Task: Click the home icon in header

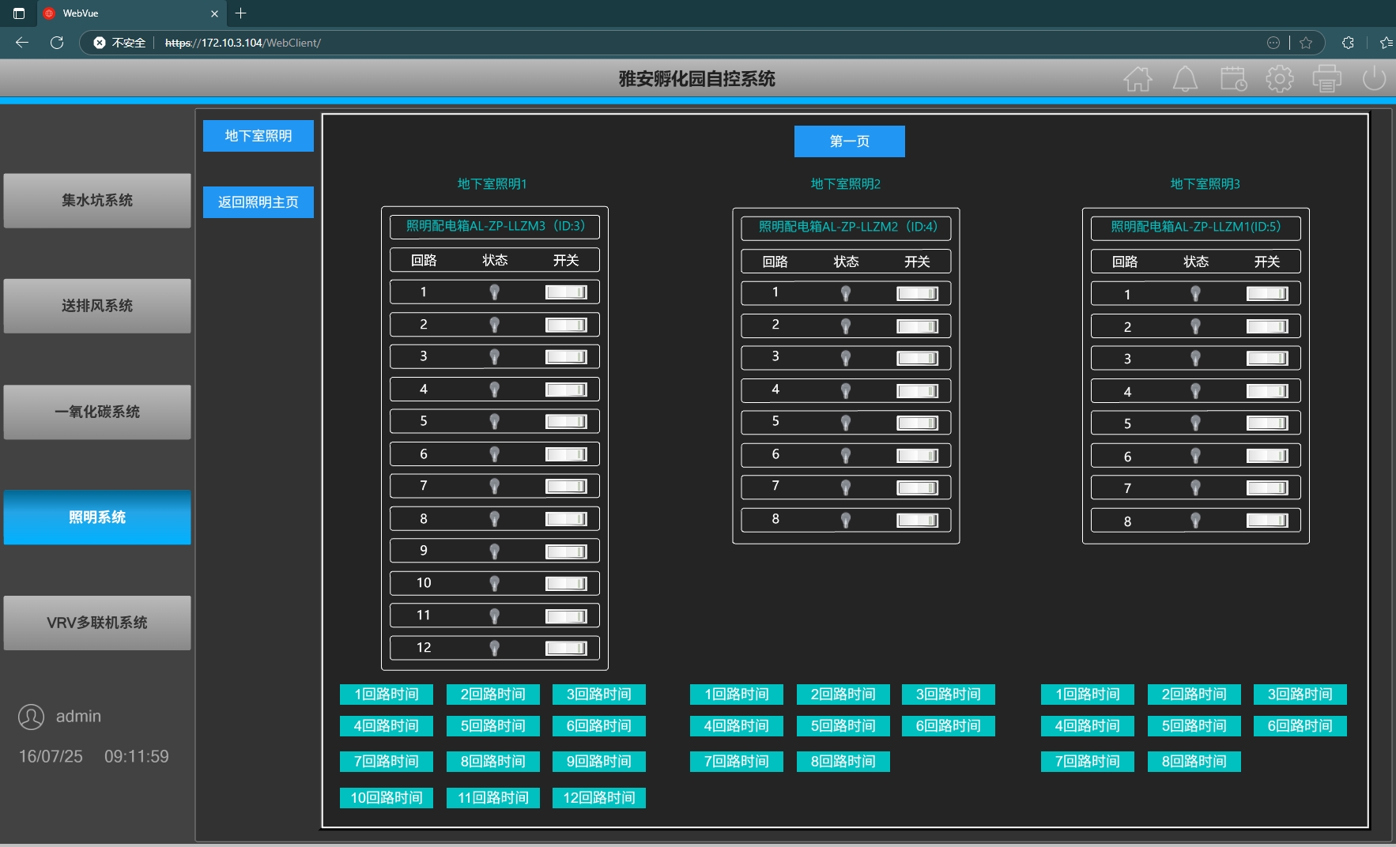Action: click(1138, 79)
